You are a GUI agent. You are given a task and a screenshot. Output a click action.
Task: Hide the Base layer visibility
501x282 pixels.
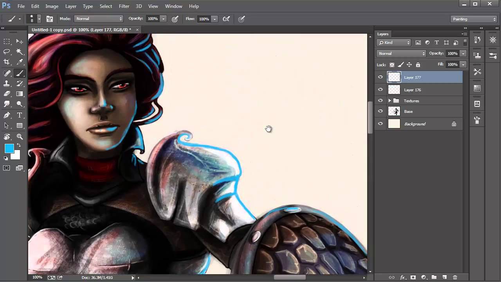(x=380, y=111)
